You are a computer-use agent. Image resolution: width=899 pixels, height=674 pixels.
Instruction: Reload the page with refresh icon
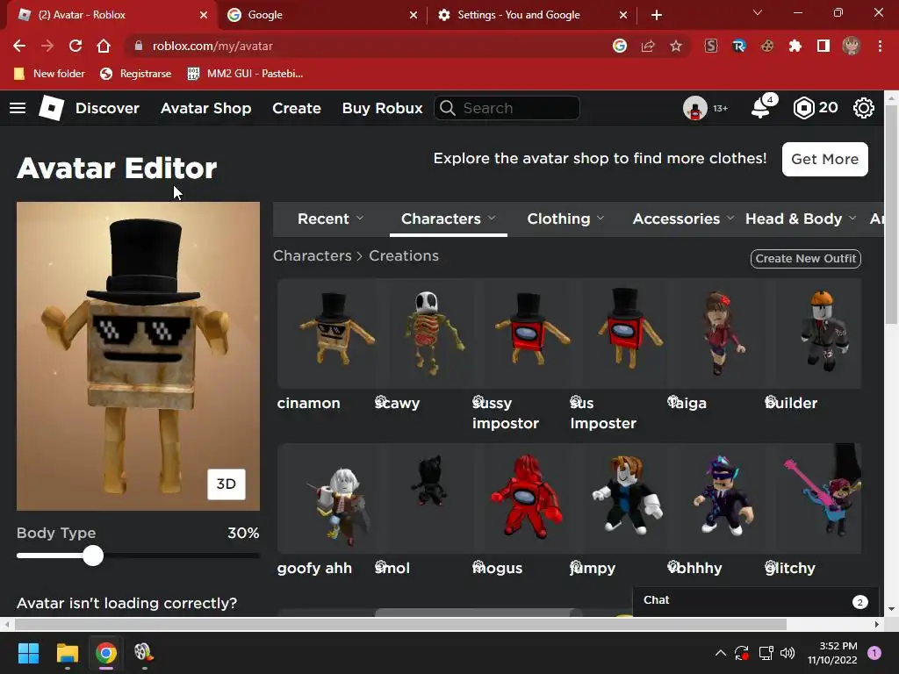click(x=76, y=46)
